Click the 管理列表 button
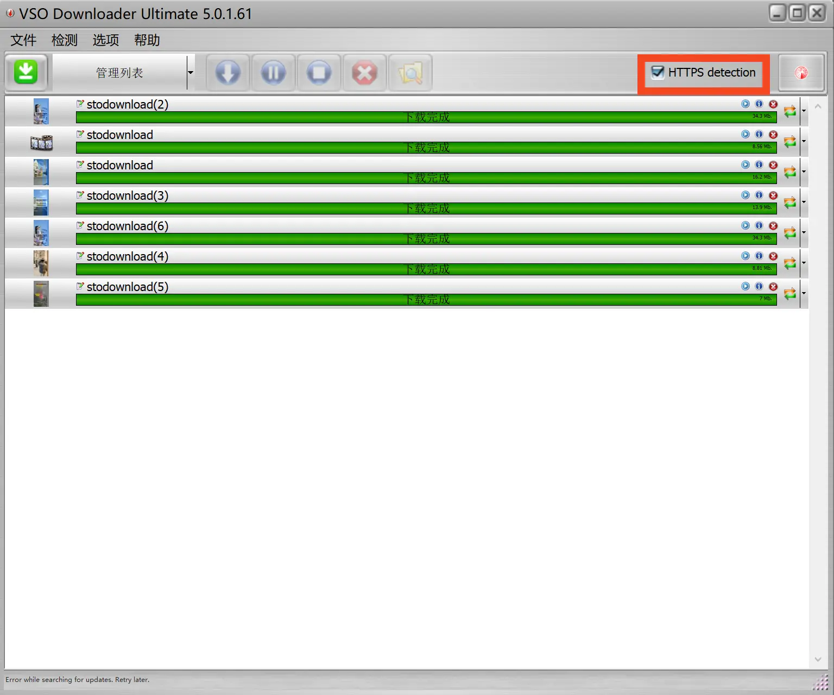Screen dimensions: 834x695 pyautogui.click(x=119, y=72)
